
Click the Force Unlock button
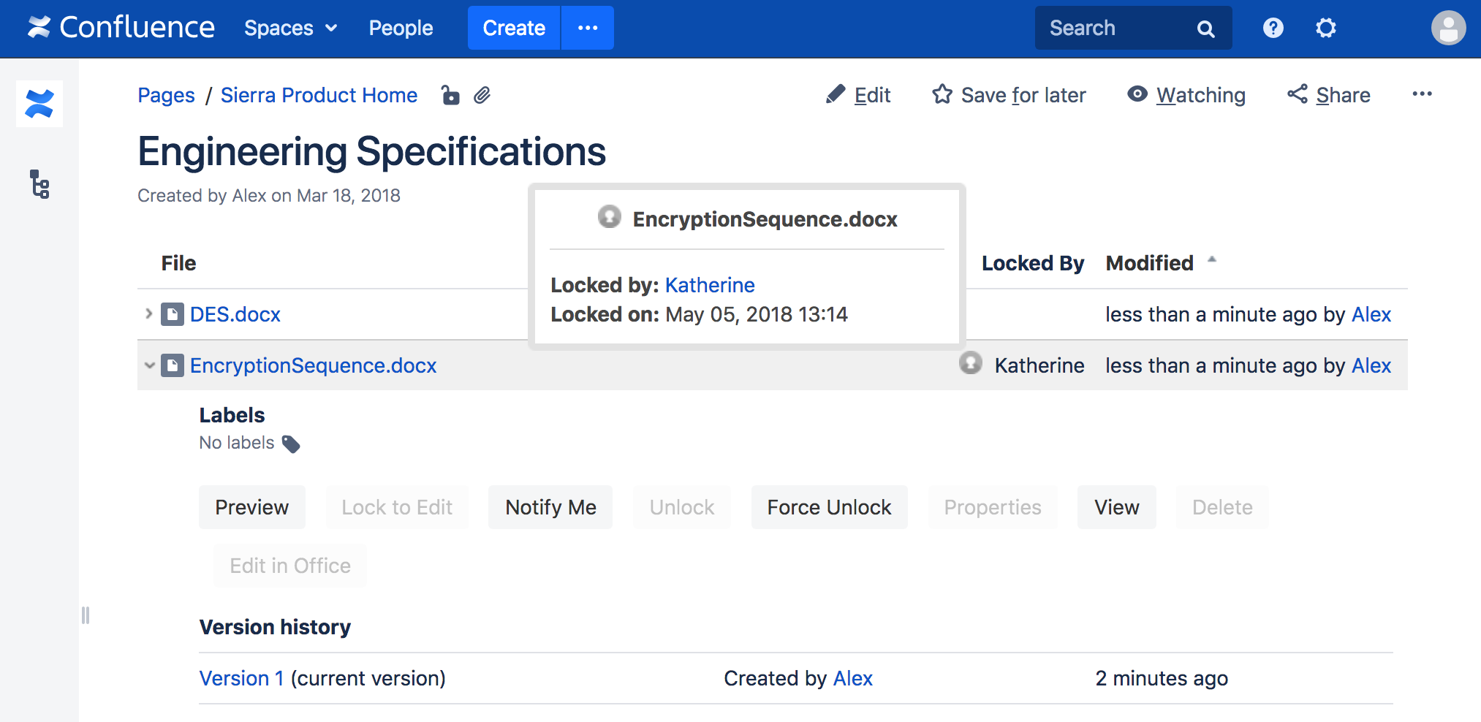click(x=829, y=507)
